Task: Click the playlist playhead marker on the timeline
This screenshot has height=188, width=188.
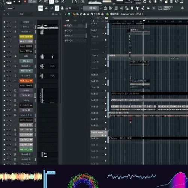Action: [x=144, y=21]
